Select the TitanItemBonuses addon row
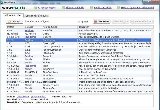Screen dimensions: 160x110 click(78, 91)
